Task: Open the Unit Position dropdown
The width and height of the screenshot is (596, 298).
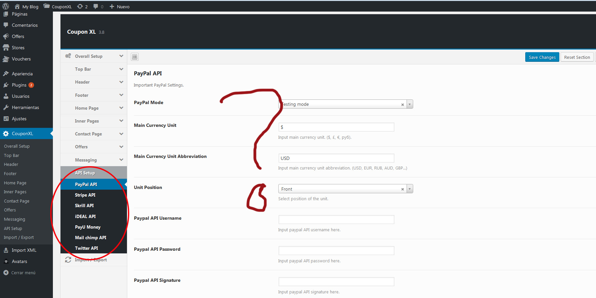Action: 410,189
